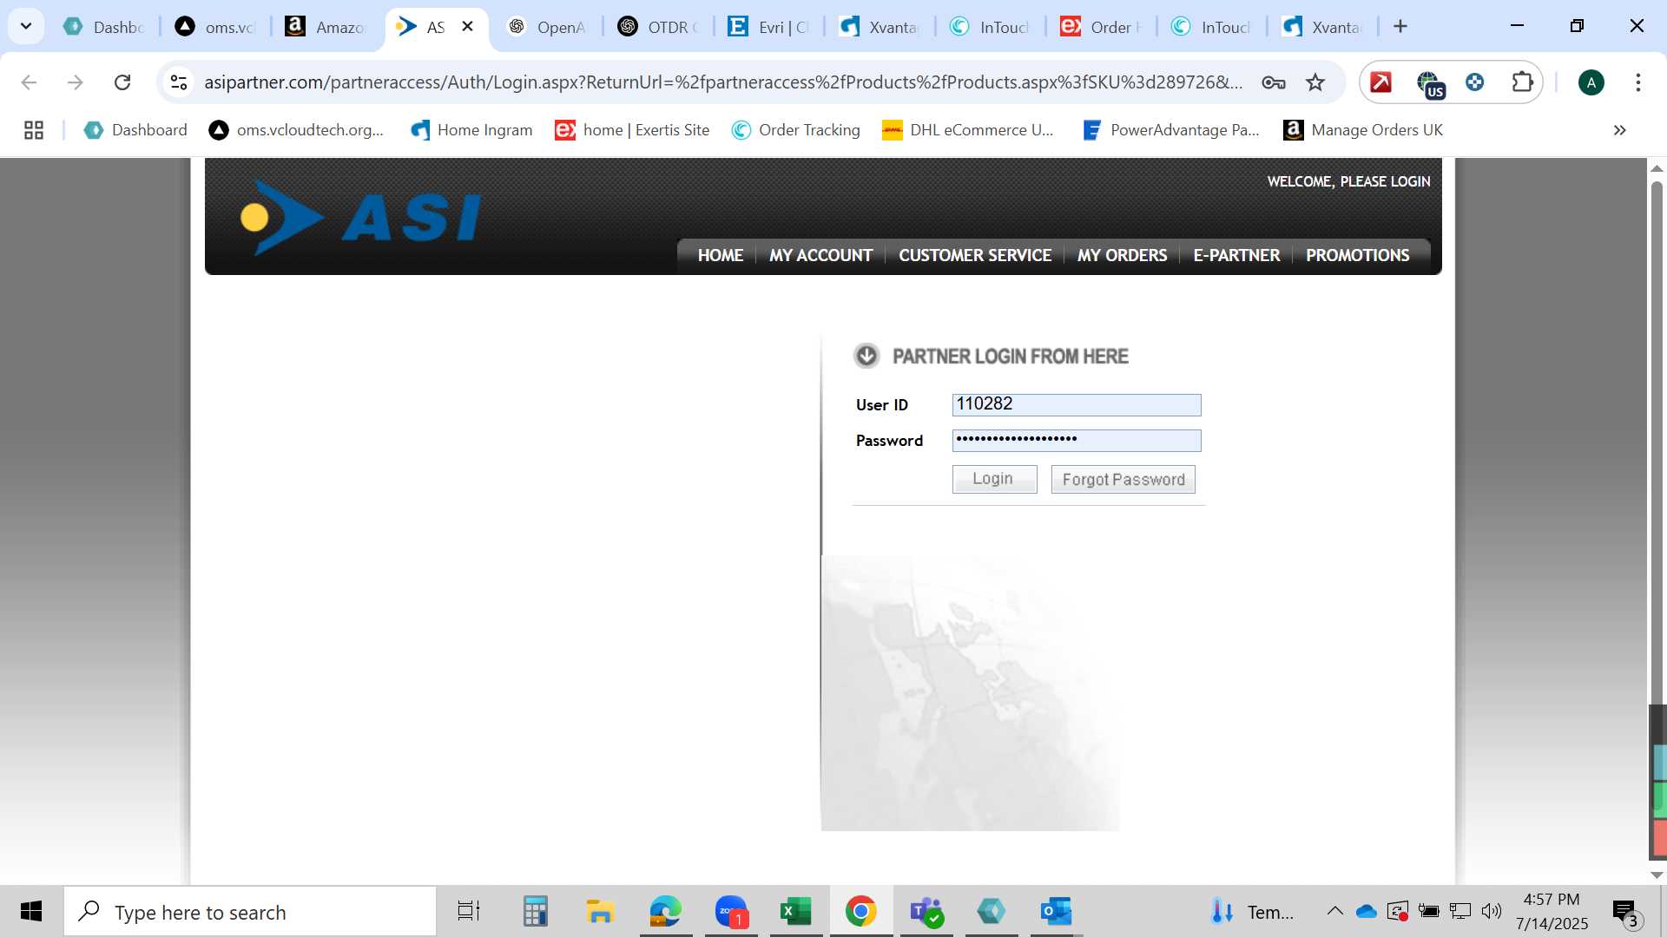Open the saved password key icon
Viewport: 1667px width, 937px height.
(x=1274, y=82)
